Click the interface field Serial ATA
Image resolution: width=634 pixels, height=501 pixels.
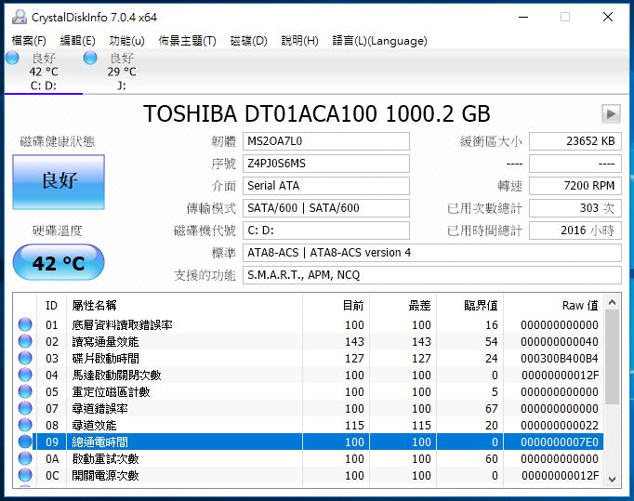[326, 186]
